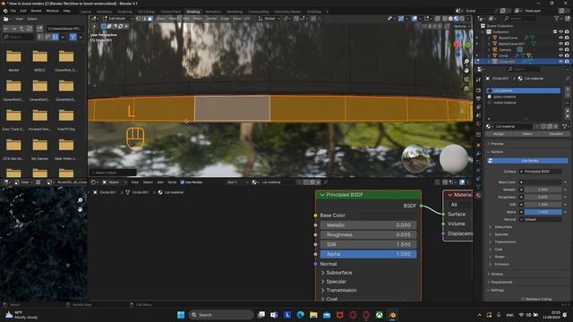The width and height of the screenshot is (573, 322).
Task: Open Add menu in node editor header
Action: coord(160,182)
